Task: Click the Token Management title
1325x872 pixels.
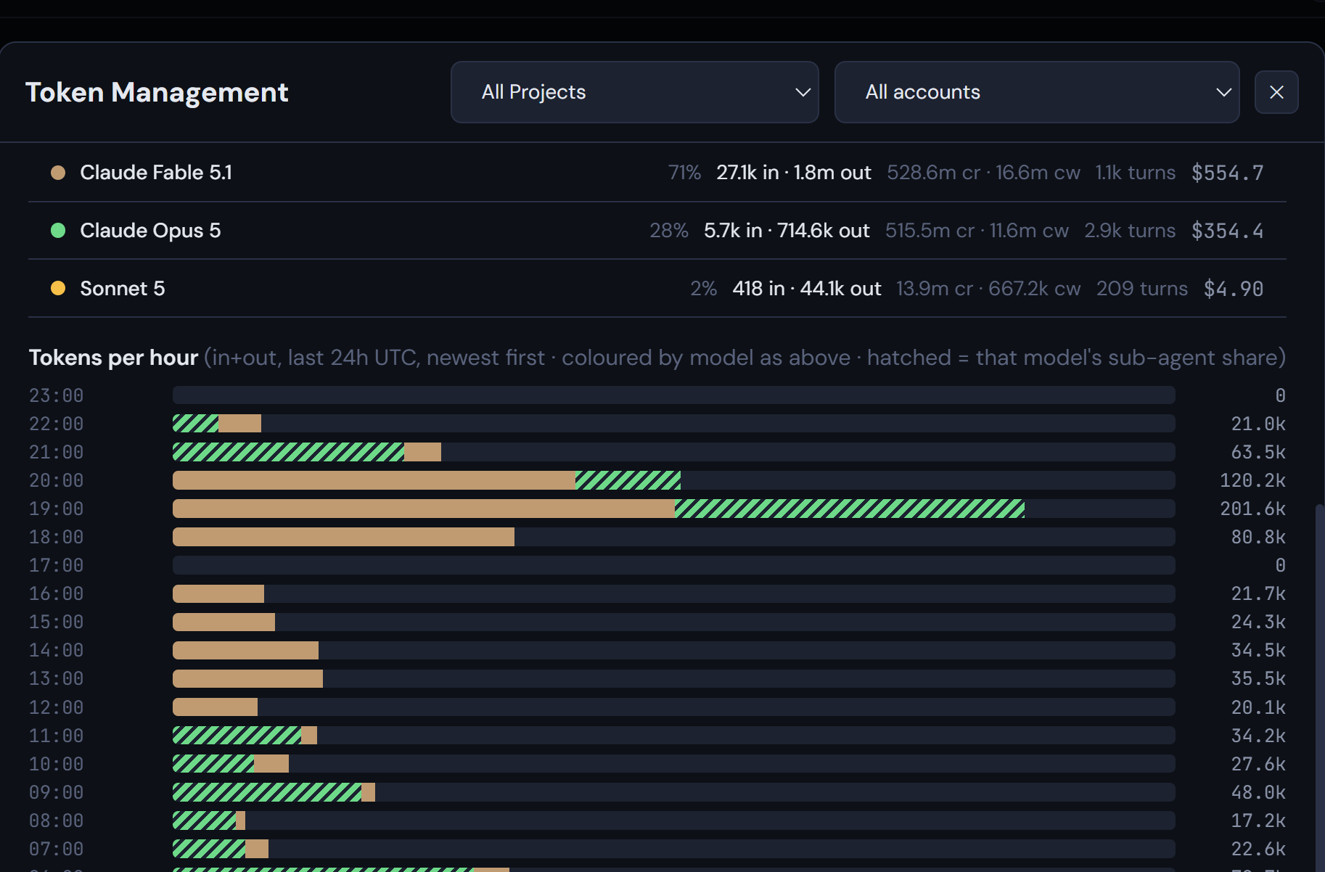Action: pos(157,92)
